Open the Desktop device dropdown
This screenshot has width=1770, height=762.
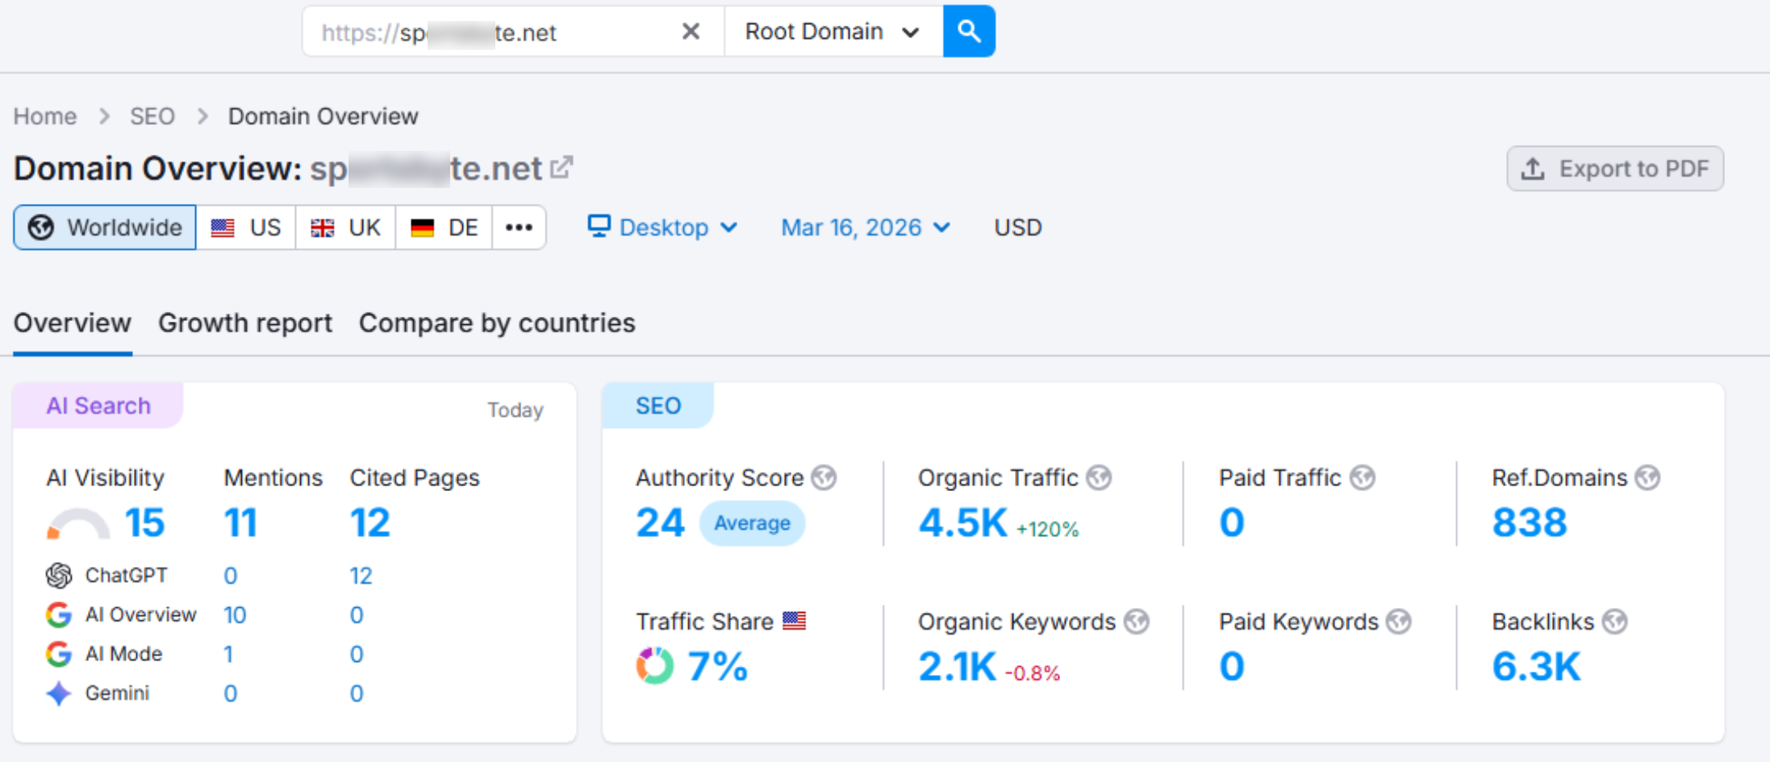click(x=662, y=227)
